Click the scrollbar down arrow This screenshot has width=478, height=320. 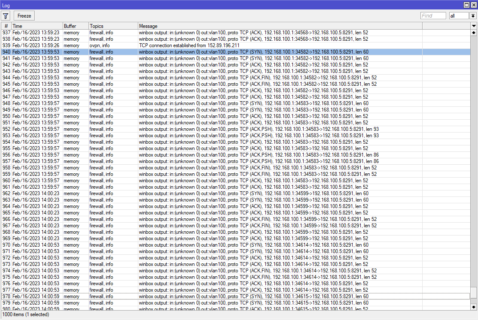click(x=474, y=307)
